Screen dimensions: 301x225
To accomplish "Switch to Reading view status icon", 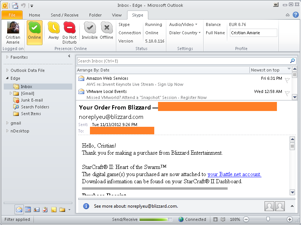I will [223, 219].
